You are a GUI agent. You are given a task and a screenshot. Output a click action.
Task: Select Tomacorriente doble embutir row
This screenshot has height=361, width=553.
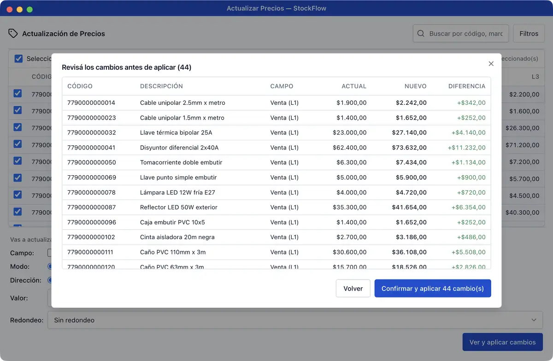276,162
